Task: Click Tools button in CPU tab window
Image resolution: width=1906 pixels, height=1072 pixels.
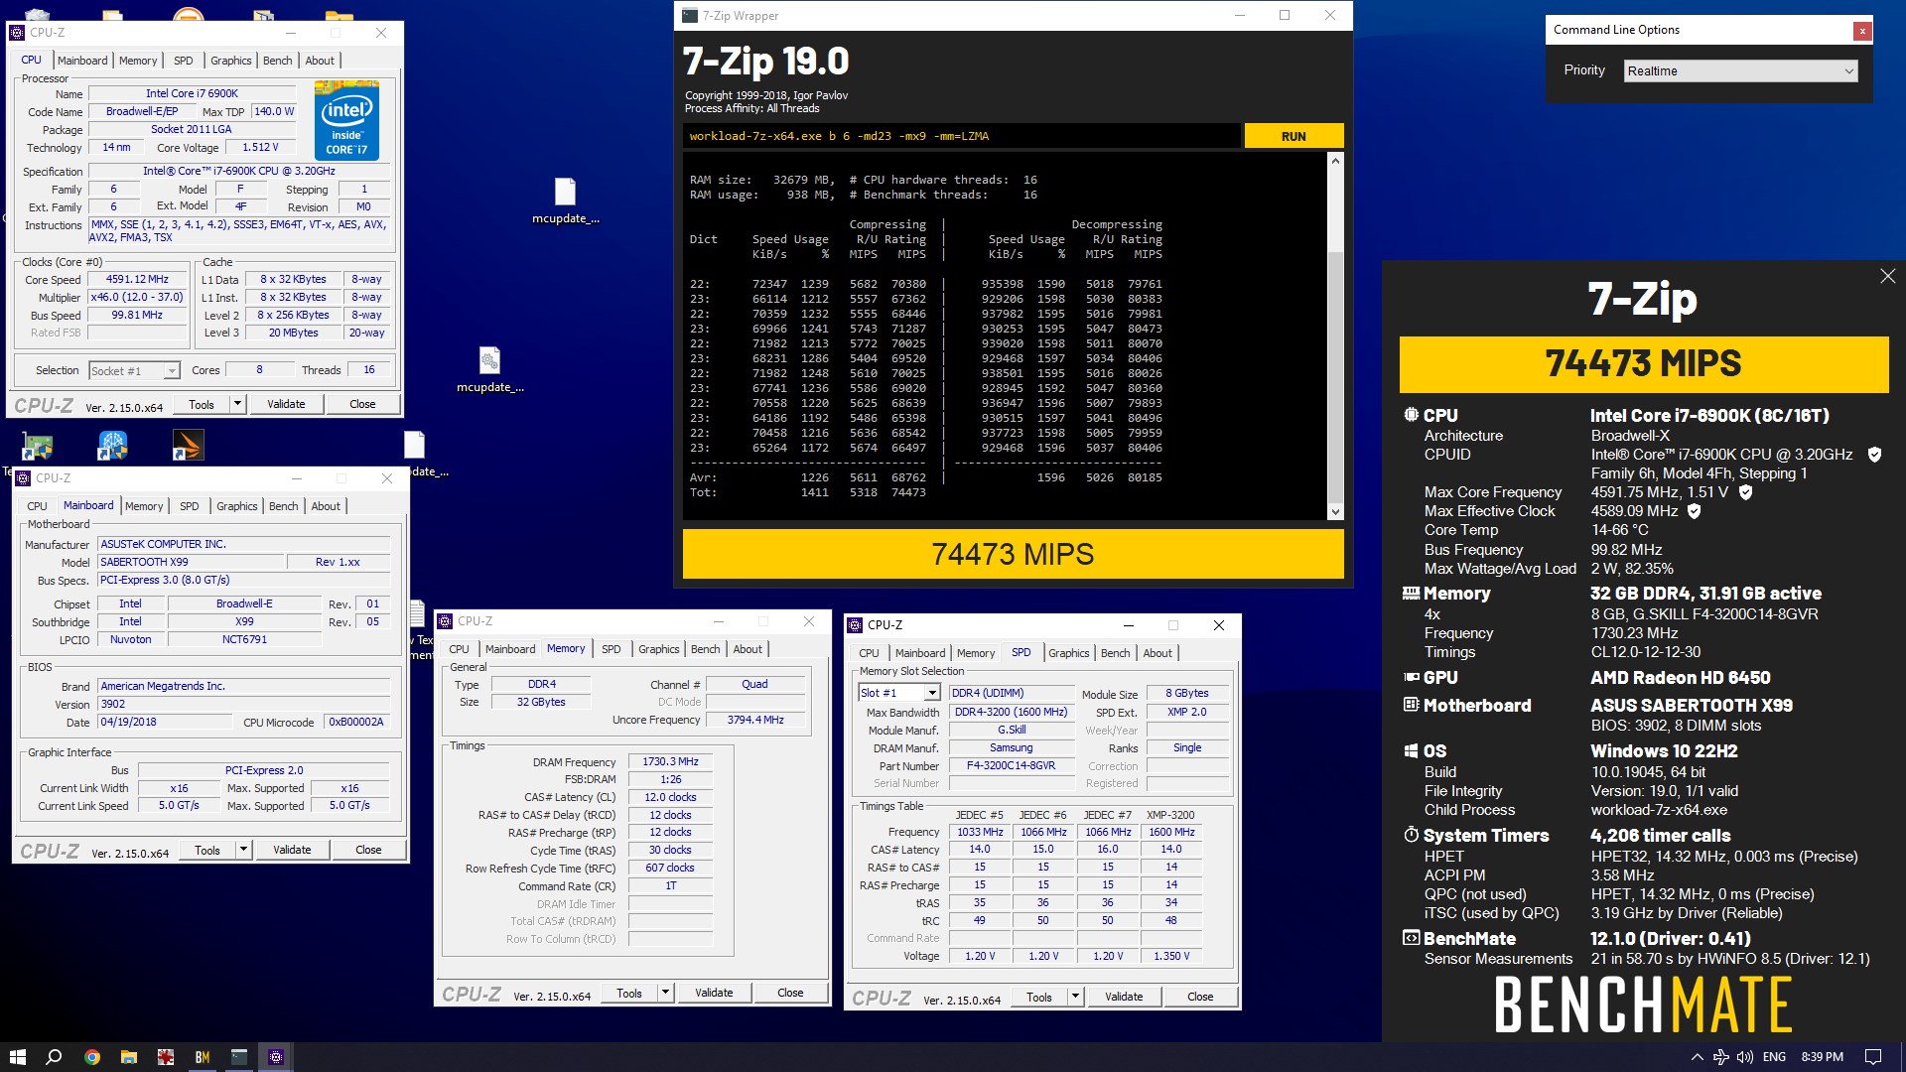Action: point(202,404)
